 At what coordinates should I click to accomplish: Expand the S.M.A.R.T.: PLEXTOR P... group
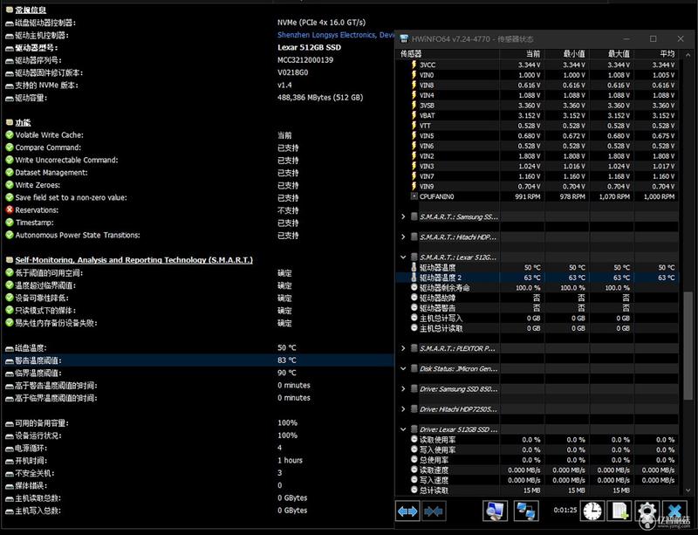[x=403, y=348]
